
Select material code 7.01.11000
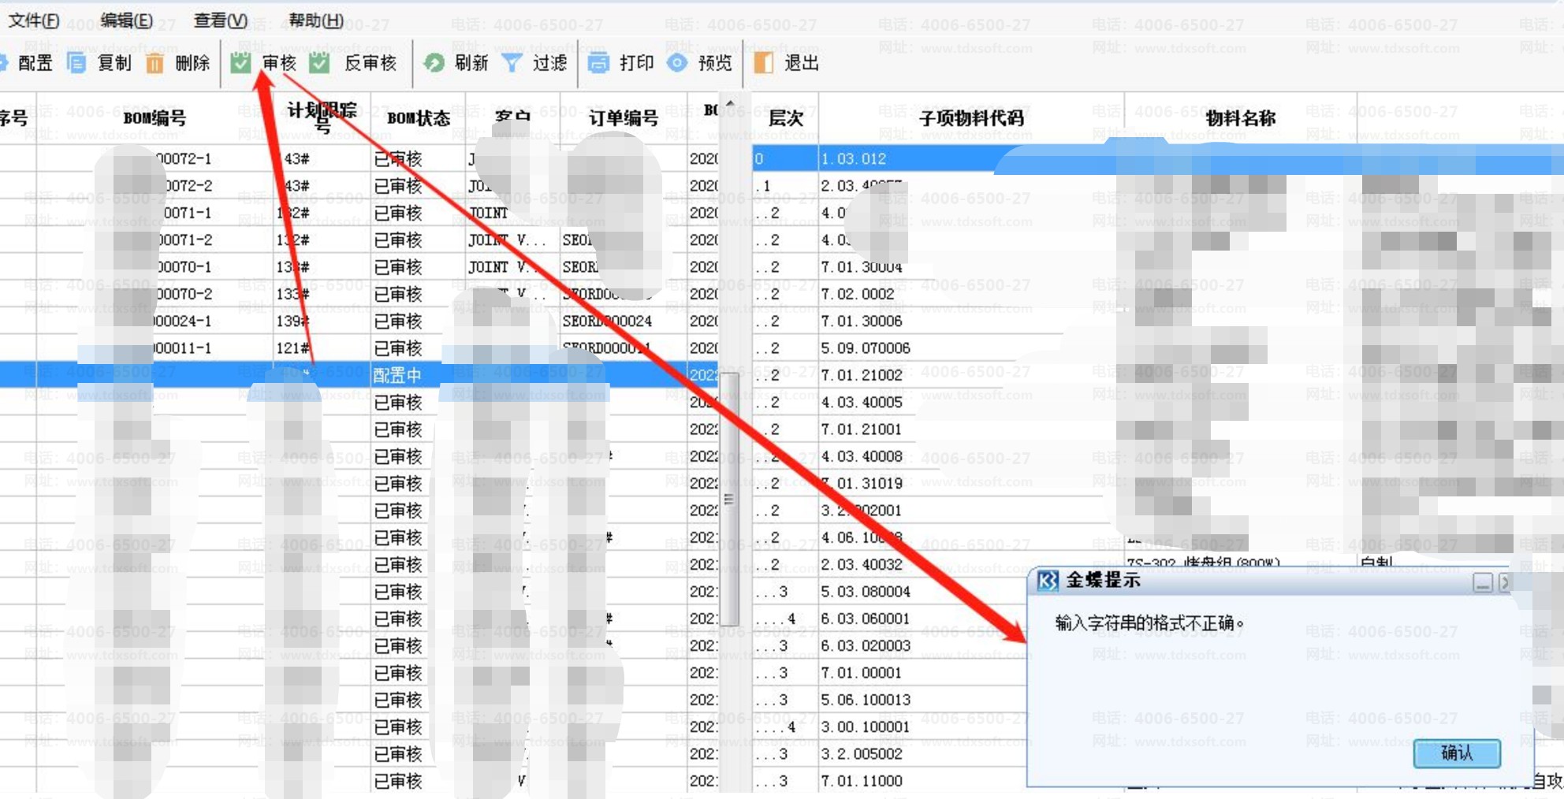coord(862,781)
